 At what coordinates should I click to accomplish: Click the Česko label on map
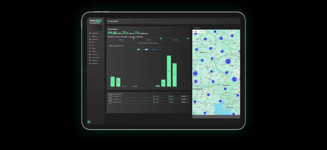pos(232,66)
